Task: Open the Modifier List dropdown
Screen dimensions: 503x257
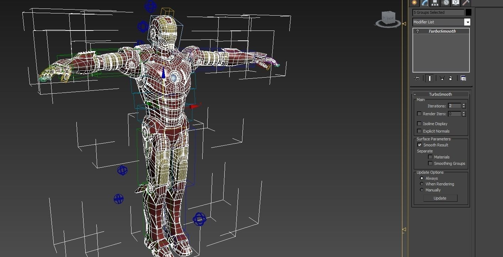Action: coord(467,22)
